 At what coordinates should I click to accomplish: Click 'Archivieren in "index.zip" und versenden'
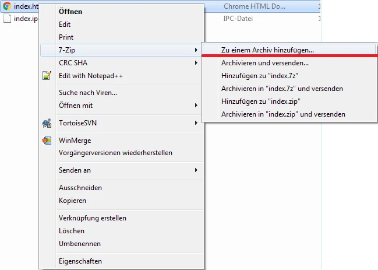pyautogui.click(x=283, y=114)
